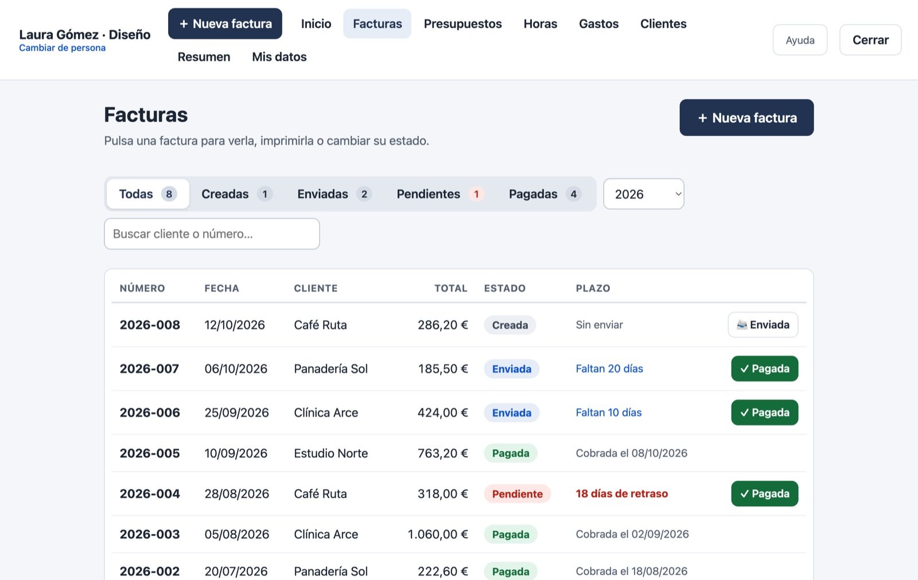This screenshot has height=580, width=918.
Task: Click 'Cobrada el 08/10/2026' text
Action: (632, 453)
